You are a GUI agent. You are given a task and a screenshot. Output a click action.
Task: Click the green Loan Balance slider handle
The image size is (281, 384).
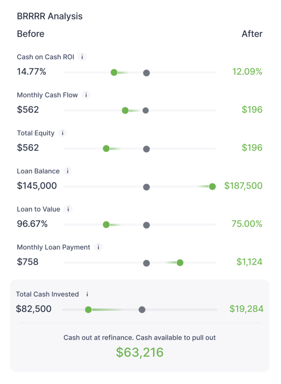(212, 187)
